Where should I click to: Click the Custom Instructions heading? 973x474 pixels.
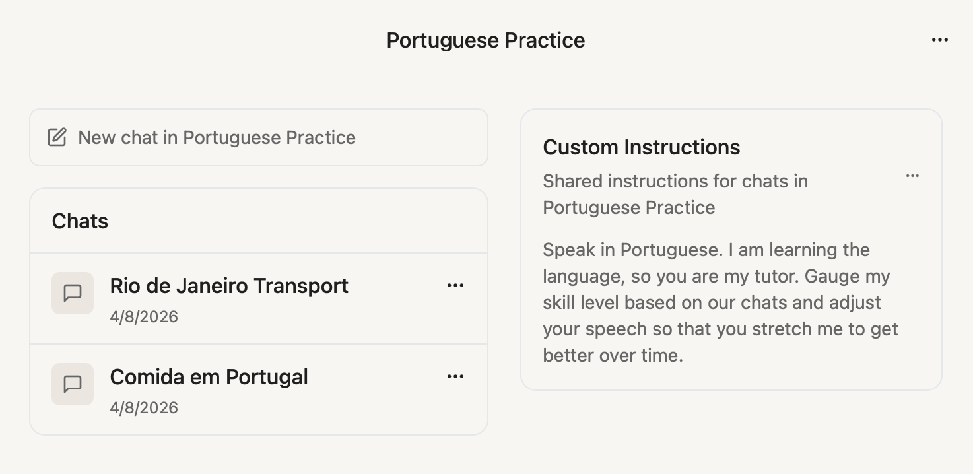click(x=641, y=147)
